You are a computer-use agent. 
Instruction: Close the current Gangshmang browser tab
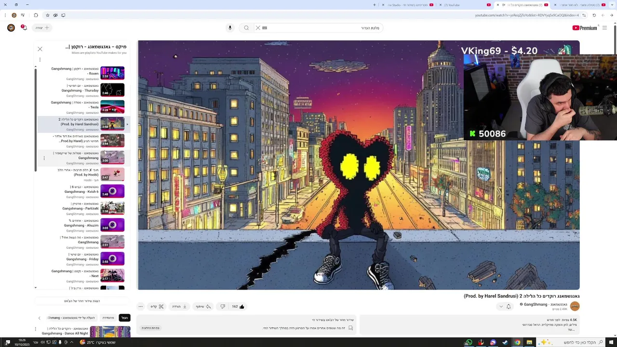pyautogui.click(x=498, y=5)
